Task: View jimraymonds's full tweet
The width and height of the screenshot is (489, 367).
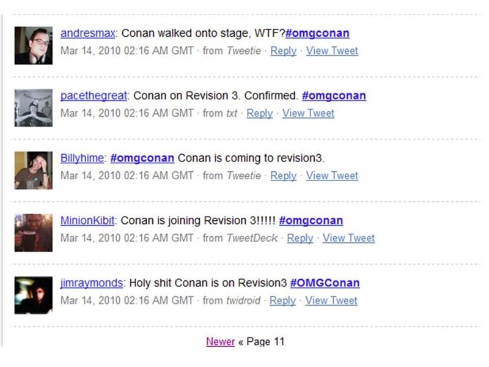Action: click(332, 301)
